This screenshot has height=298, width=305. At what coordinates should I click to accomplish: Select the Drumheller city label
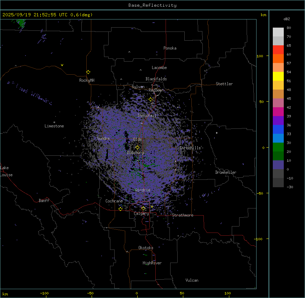225,172
